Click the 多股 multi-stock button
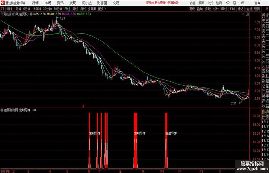Image resolution: width=269 pixels, height=173 pixels. tap(208, 9)
